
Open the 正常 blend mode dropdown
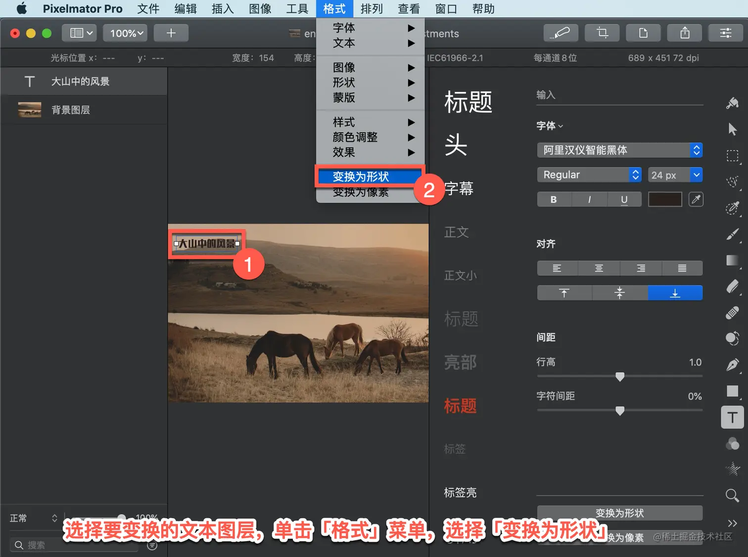pyautogui.click(x=34, y=518)
